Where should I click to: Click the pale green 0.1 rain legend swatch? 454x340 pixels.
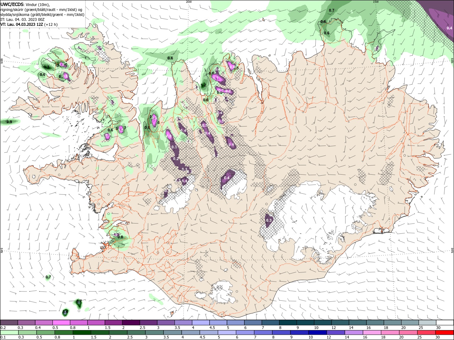9,332
